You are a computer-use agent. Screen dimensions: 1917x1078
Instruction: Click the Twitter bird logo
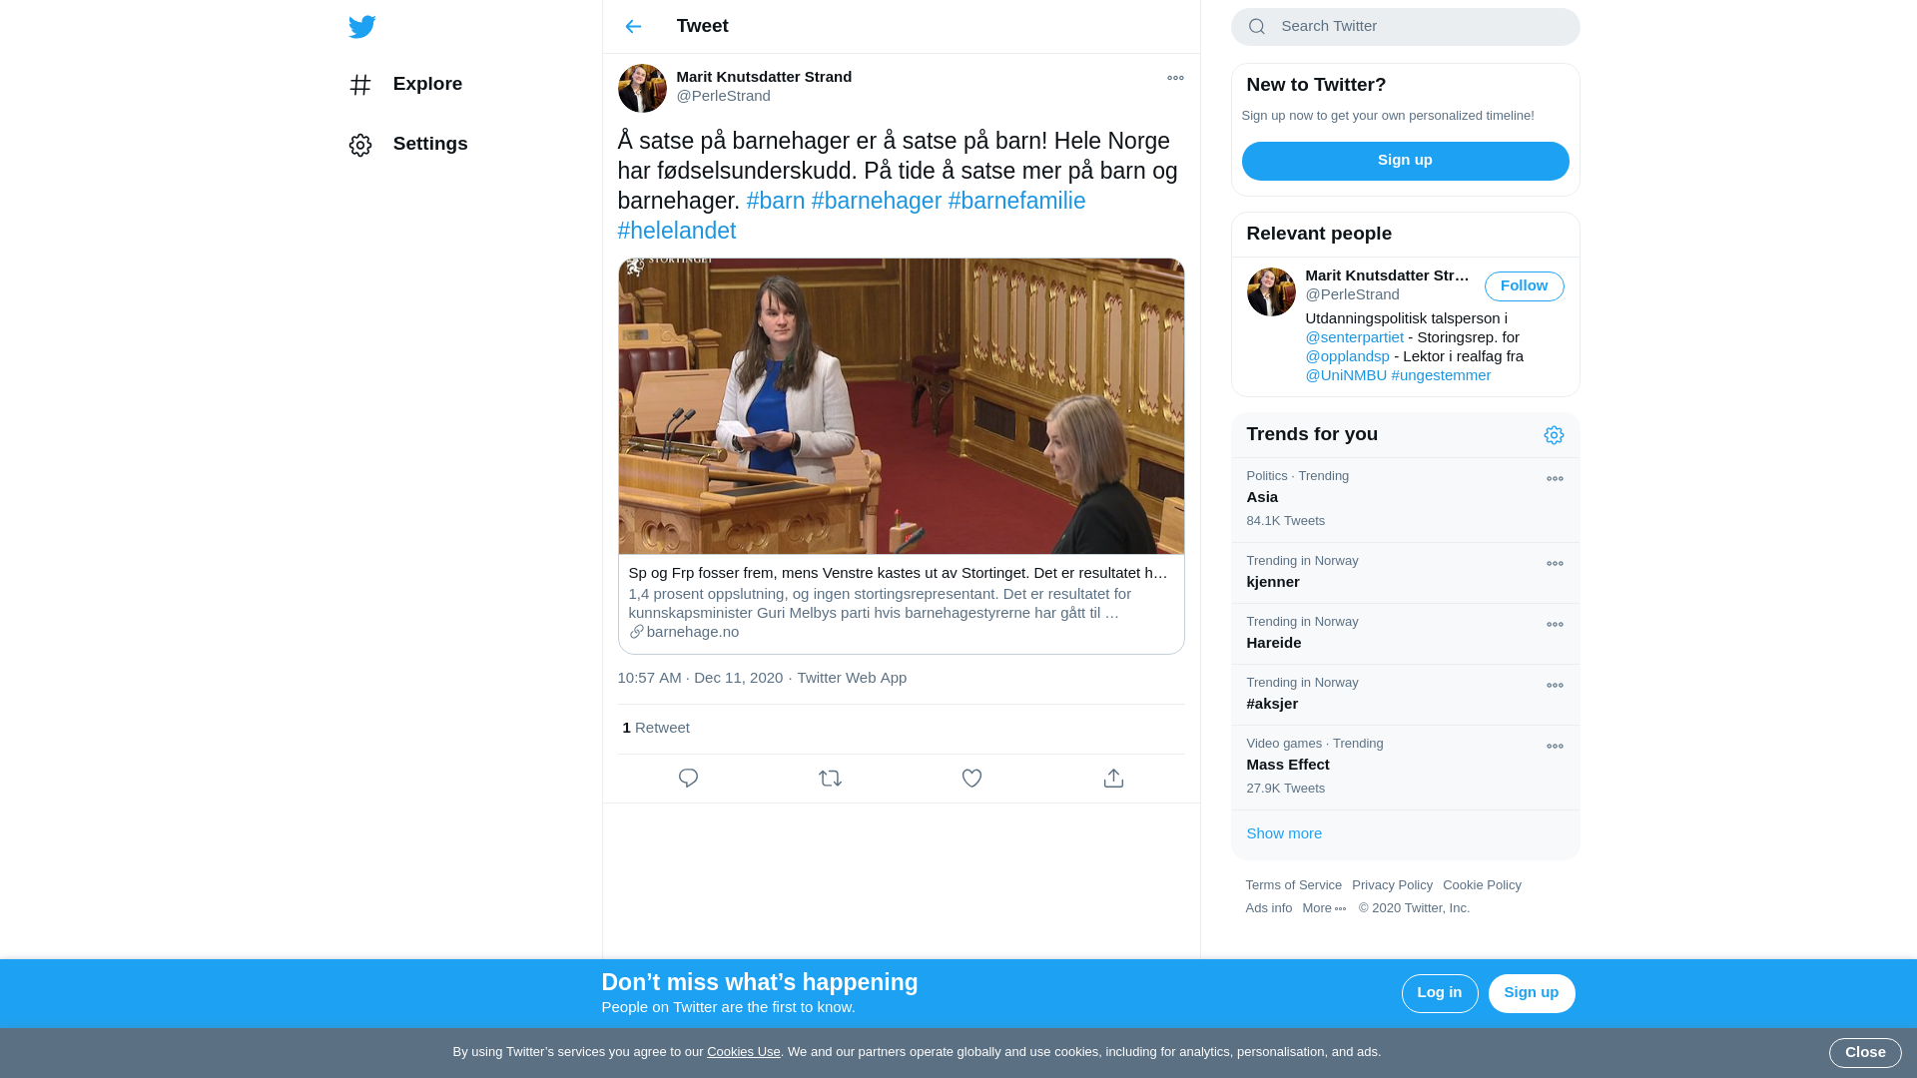pyautogui.click(x=362, y=27)
